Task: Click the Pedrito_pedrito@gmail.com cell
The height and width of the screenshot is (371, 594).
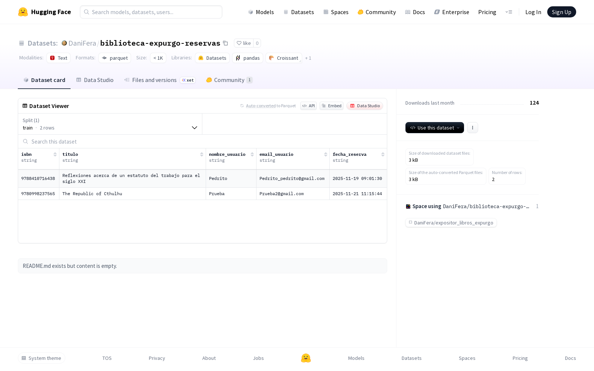Action: 292,178
